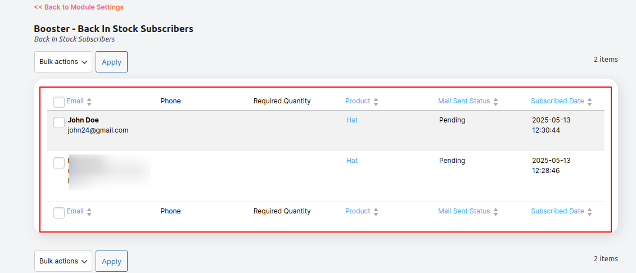Sort by Email in table header
Screen dimensions: 636x273
click(x=75, y=101)
